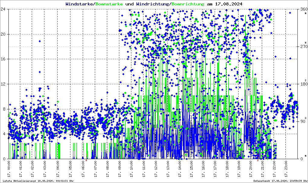Click the '17. 22:00' time label
Image resolution: width=308 pixels, height=183 pixels.
point(274,169)
